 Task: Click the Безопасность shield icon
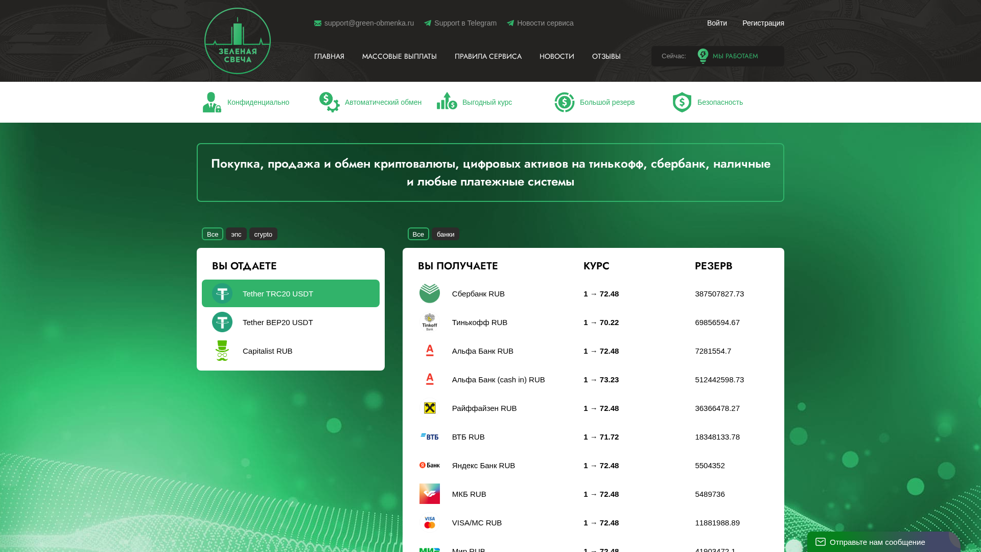[x=682, y=102]
